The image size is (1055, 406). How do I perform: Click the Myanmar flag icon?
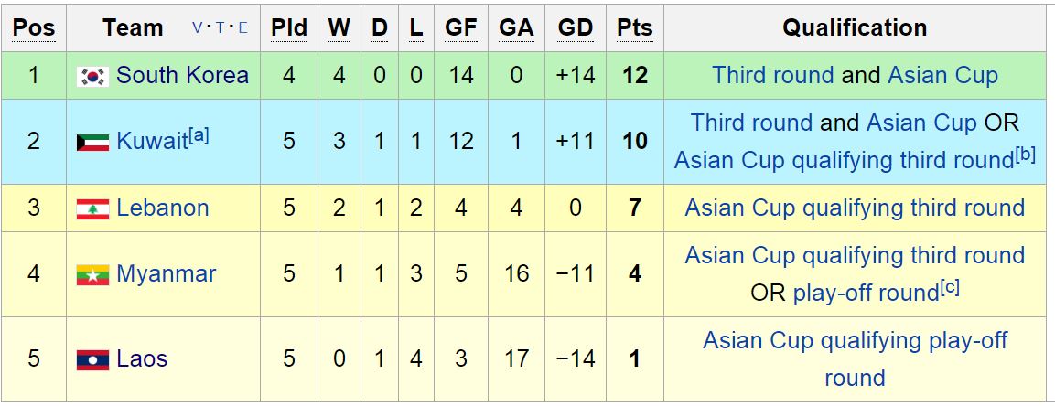pos(92,274)
